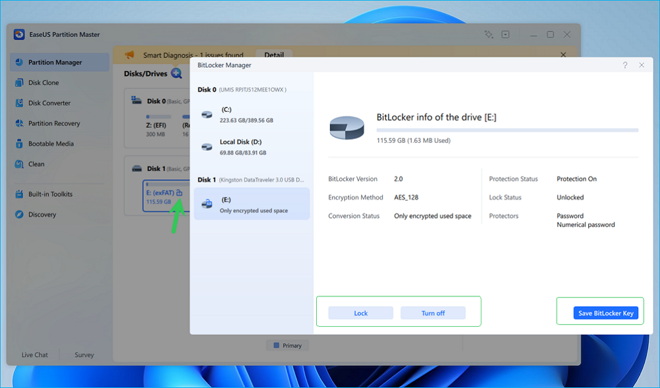Click the Disk Clone icon
The width and height of the screenshot is (660, 388).
click(x=19, y=83)
